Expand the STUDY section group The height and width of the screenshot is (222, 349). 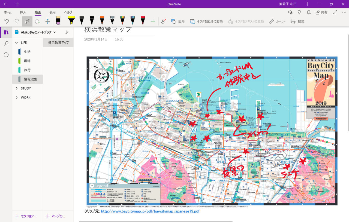pyautogui.click(x=17, y=88)
